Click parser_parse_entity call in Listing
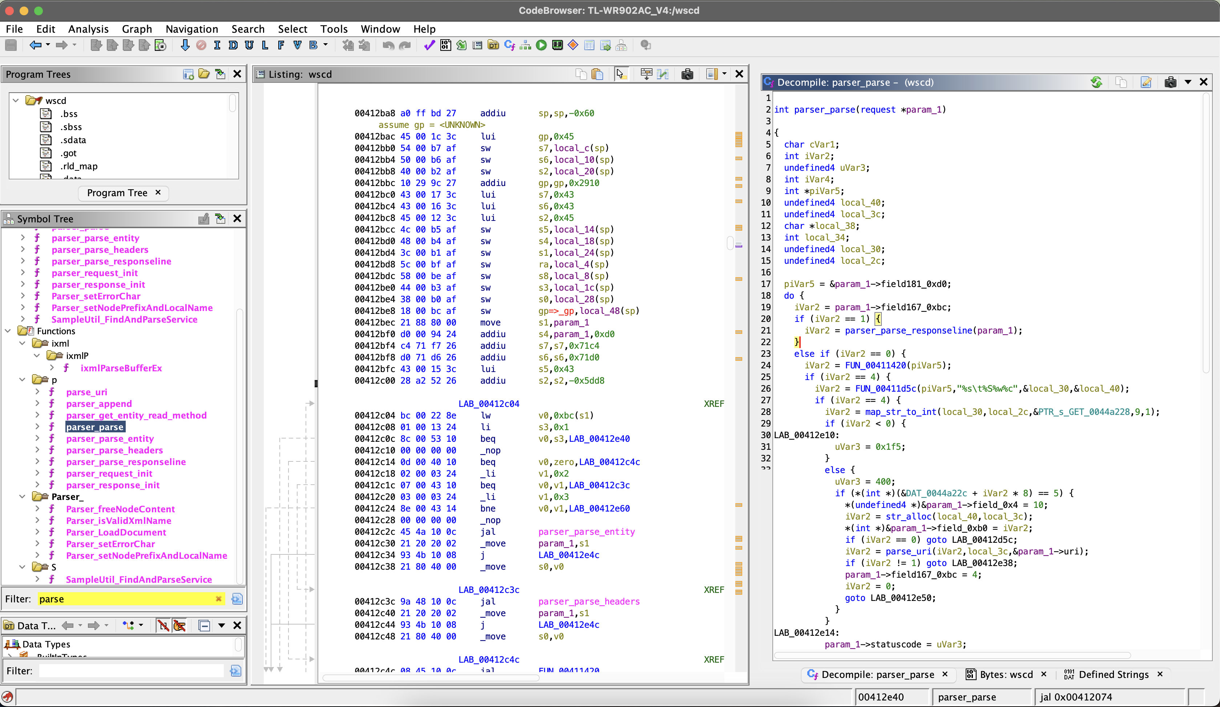This screenshot has height=707, width=1220. 586,532
